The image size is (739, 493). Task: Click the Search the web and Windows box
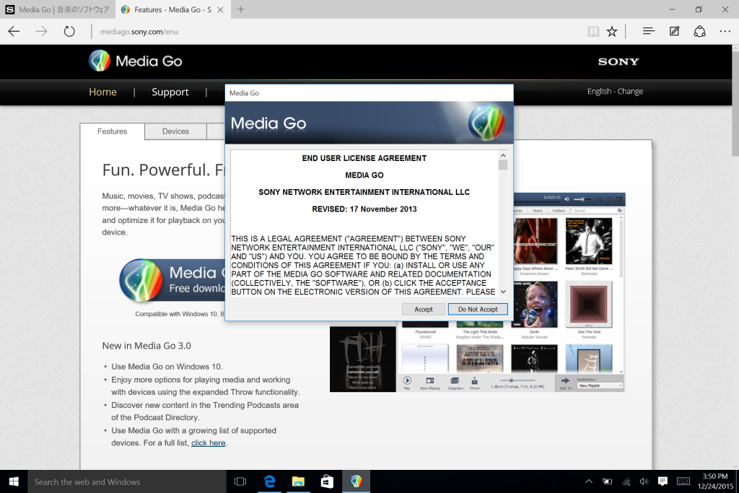point(127,481)
